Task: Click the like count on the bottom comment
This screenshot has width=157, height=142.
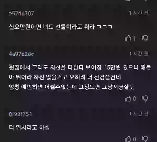Action: [x=134, y=139]
